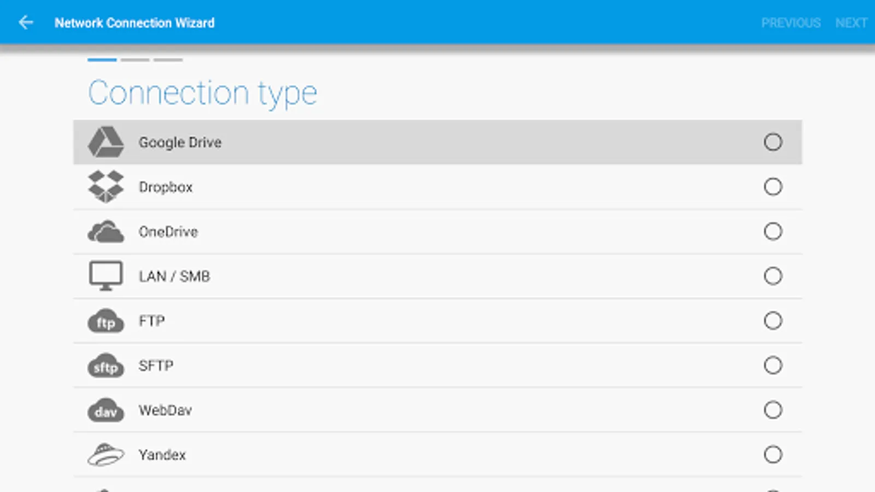The image size is (875, 492).
Task: Click the back arrow icon
Action: pyautogui.click(x=26, y=22)
